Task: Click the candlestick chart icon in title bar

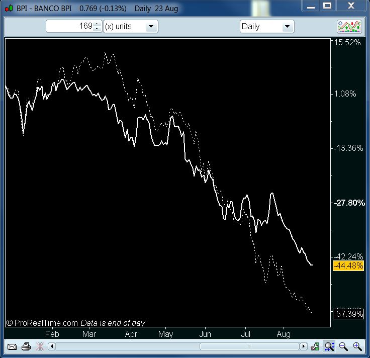Action: click(9, 9)
